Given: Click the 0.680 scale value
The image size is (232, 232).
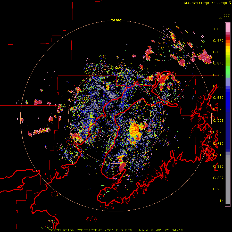Looking at the screenshot, I should (x=218, y=98).
